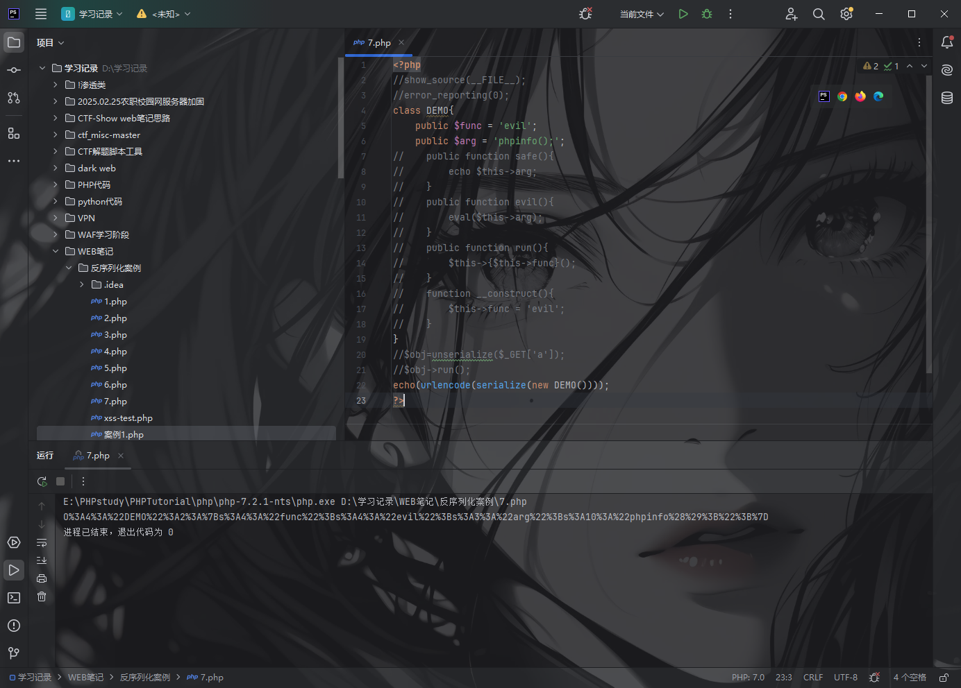Viewport: 961px width, 688px height.
Task: Open the Notifications panel
Action: (947, 42)
